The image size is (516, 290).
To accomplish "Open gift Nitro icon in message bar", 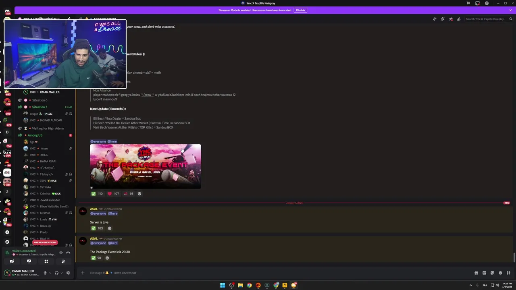I will click(476, 273).
